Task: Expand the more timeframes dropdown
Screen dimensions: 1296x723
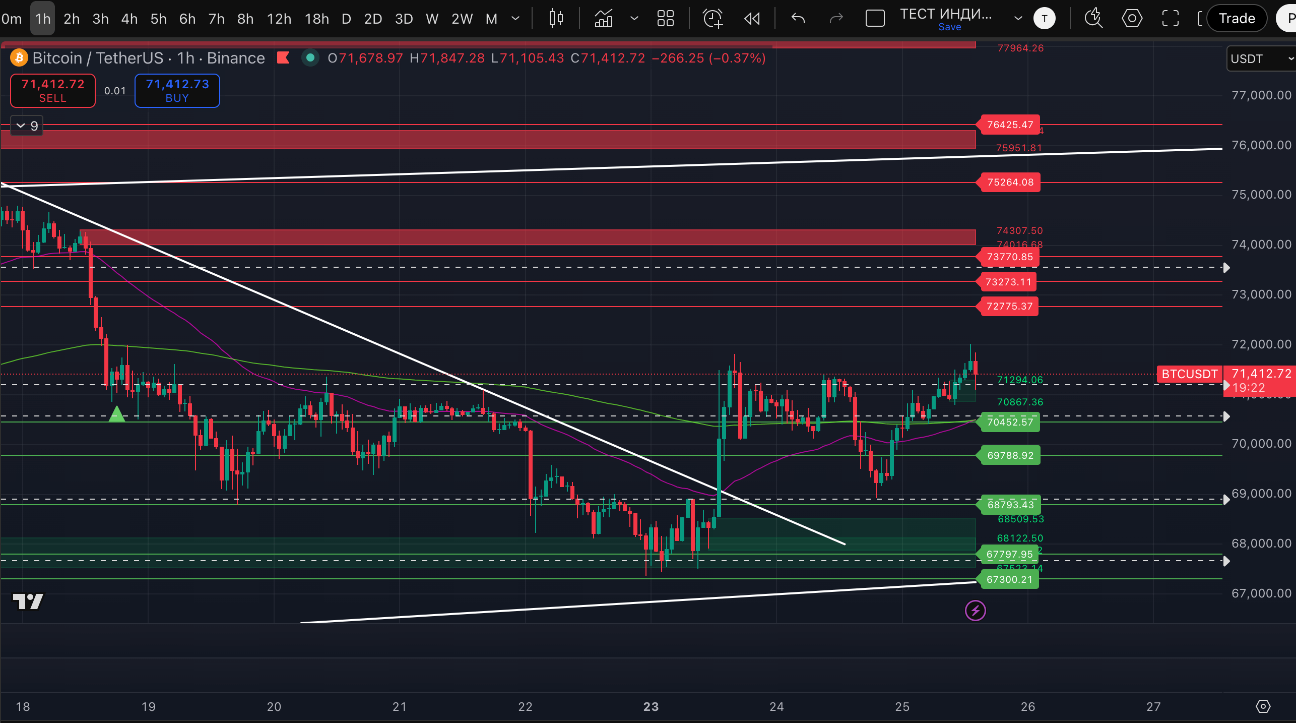Action: [515, 19]
